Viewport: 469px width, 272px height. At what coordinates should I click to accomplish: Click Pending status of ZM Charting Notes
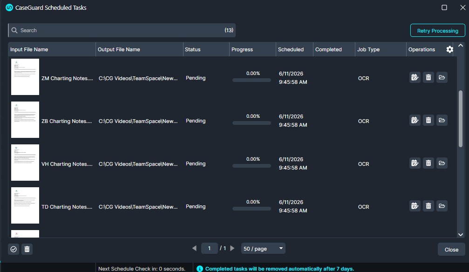click(196, 78)
